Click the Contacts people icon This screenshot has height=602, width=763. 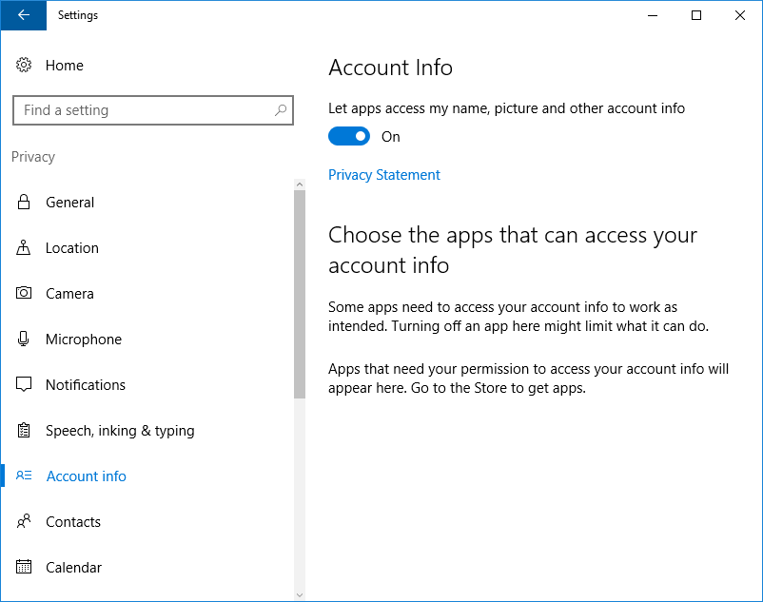24,522
